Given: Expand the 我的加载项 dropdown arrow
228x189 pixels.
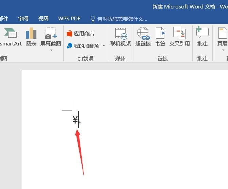Looking at the screenshot, I should [x=104, y=46].
